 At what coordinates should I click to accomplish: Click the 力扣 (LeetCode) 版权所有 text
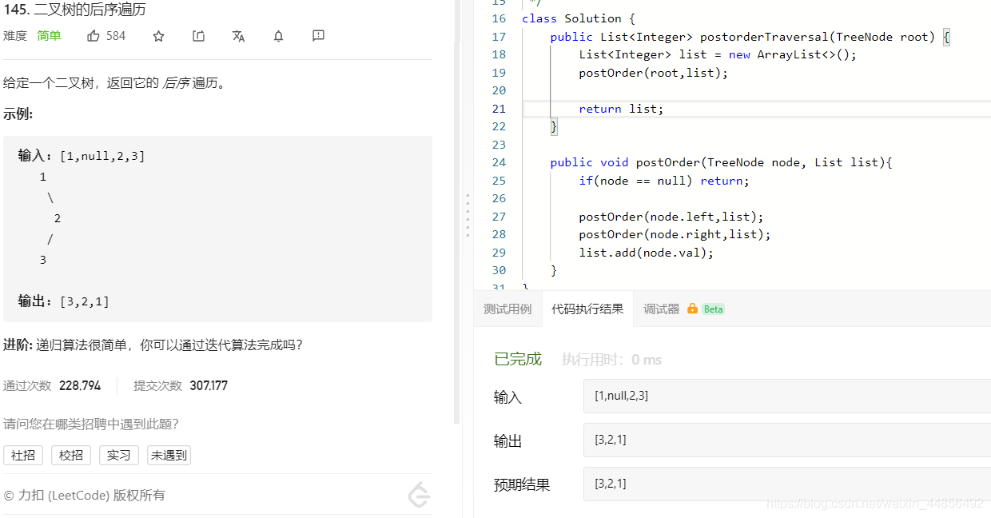(84, 496)
